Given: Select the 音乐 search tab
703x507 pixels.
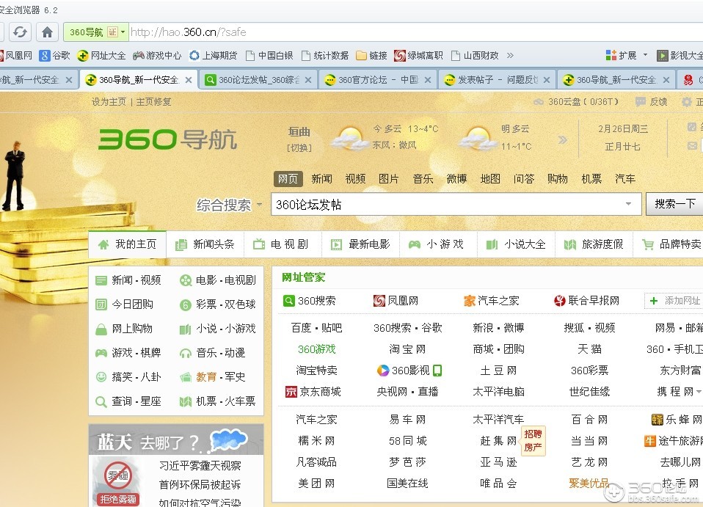Looking at the screenshot, I should click(423, 179).
